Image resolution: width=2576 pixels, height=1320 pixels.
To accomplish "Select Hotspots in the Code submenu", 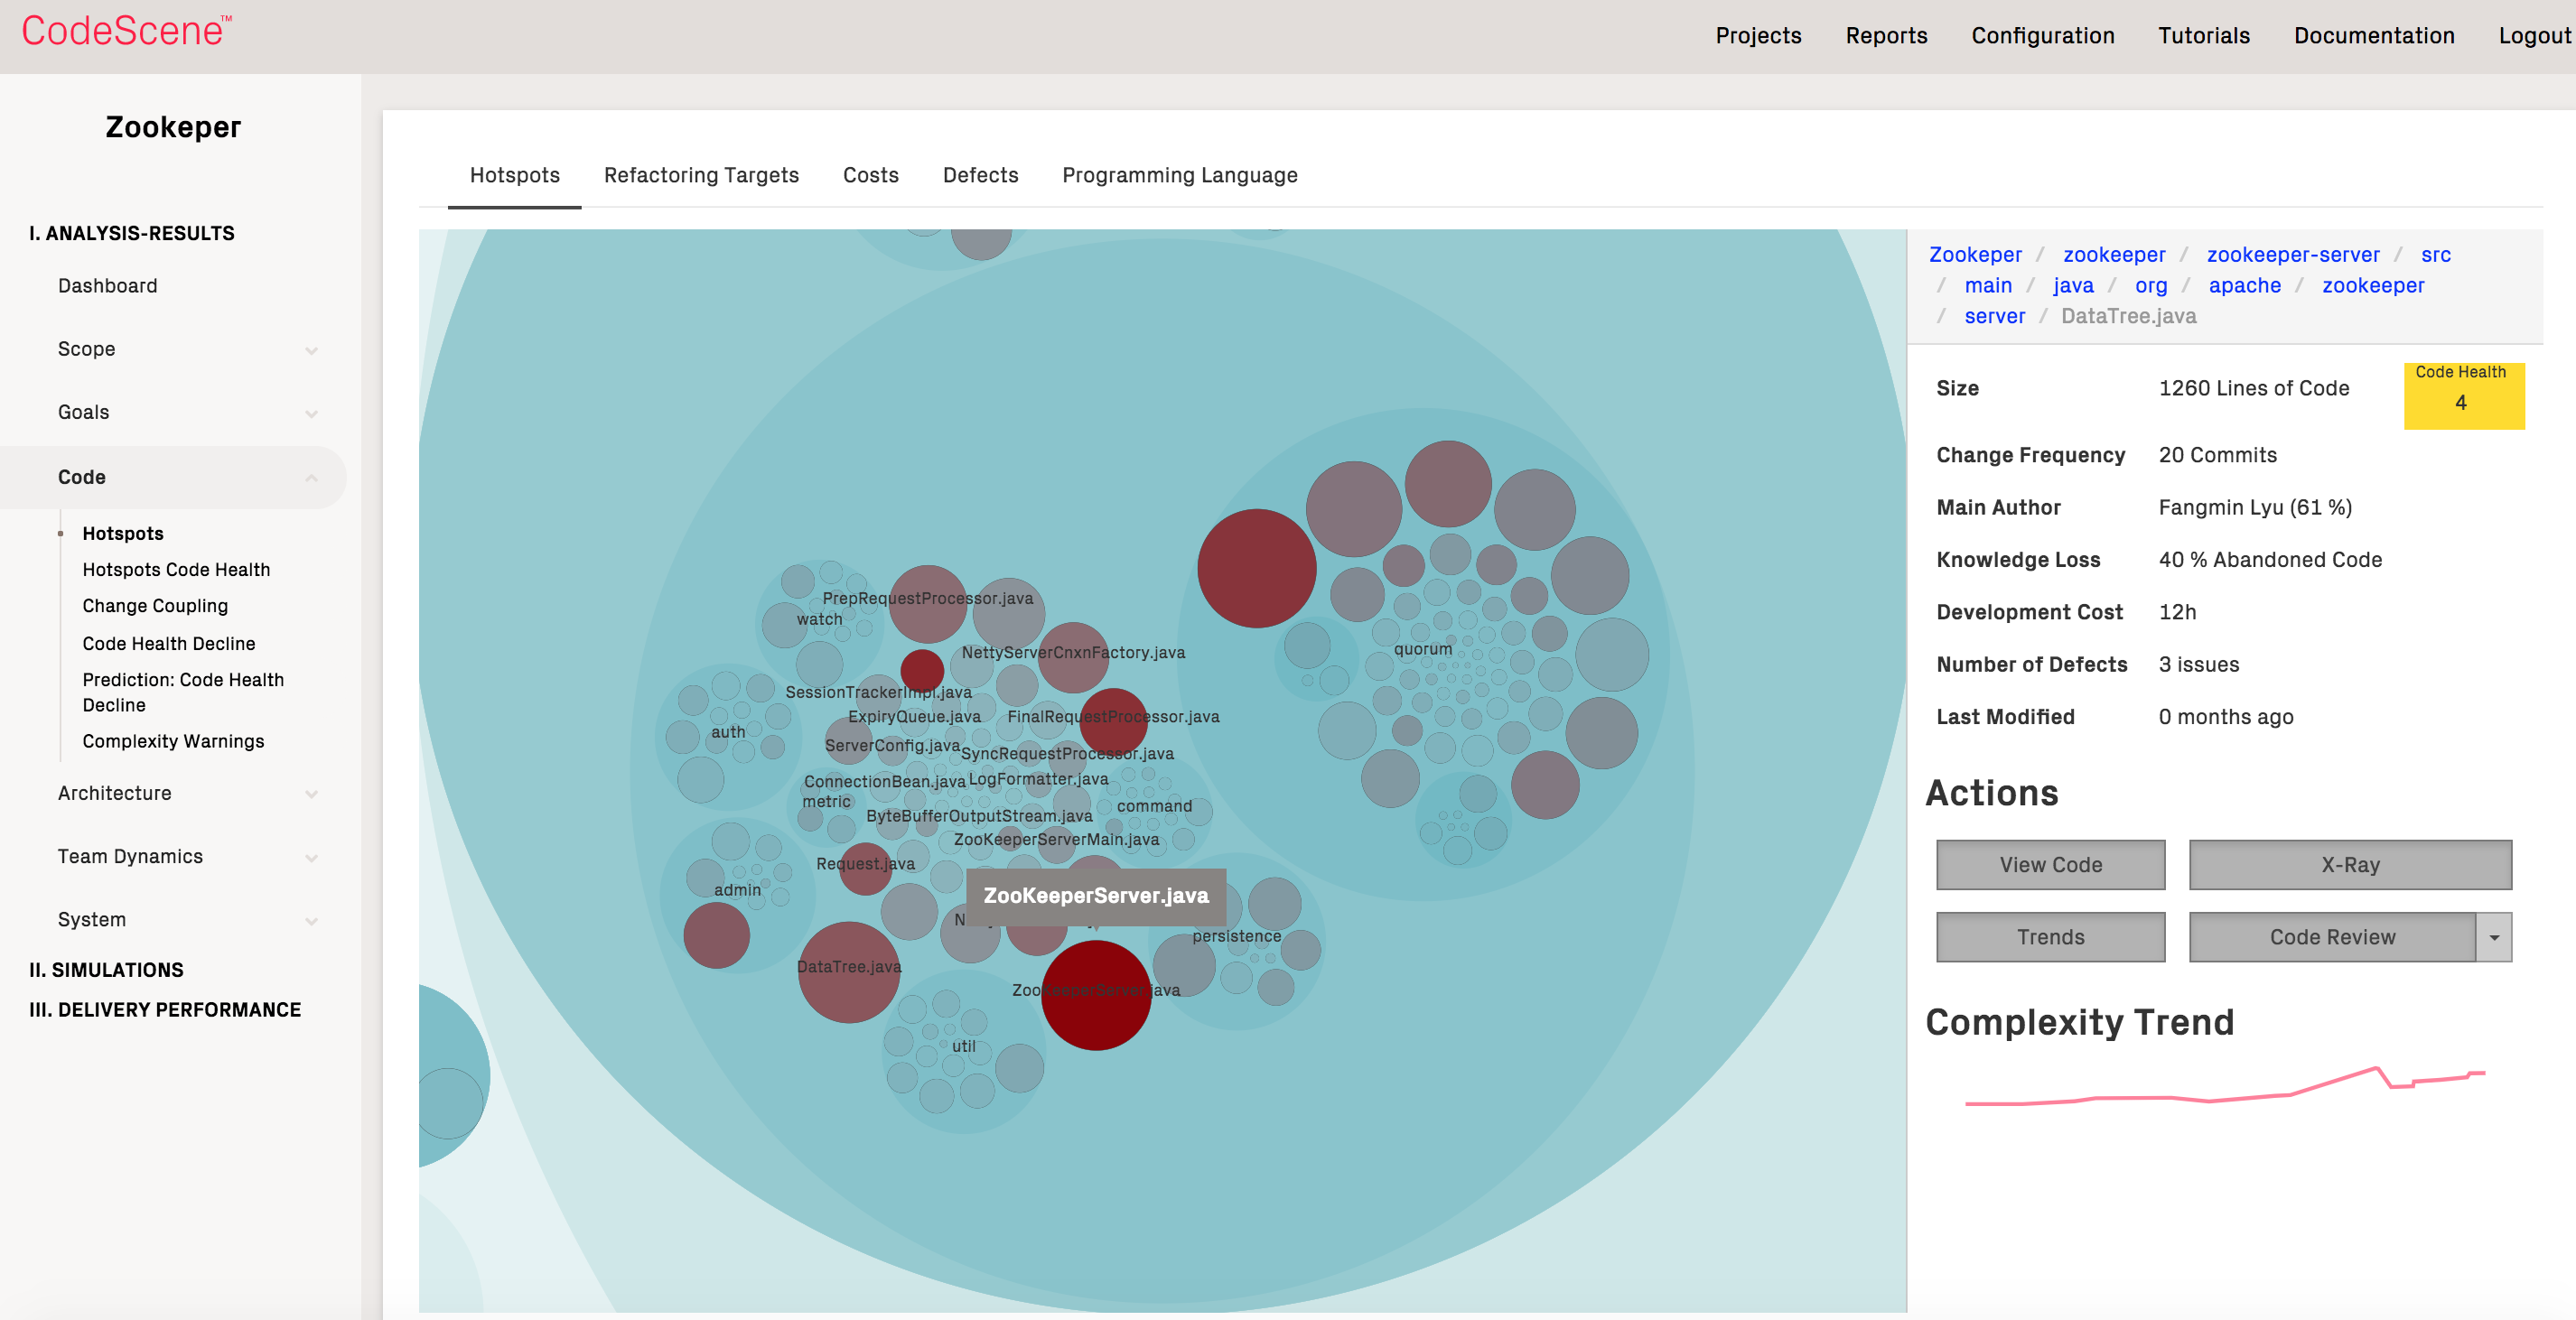I will (x=123, y=534).
